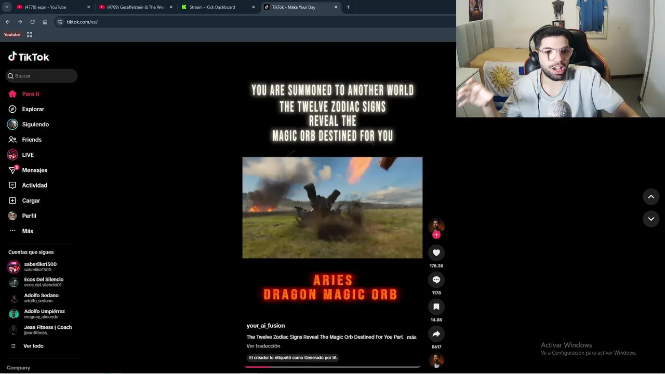
Task: Open the creator avatar beside video
Action: coord(436,226)
